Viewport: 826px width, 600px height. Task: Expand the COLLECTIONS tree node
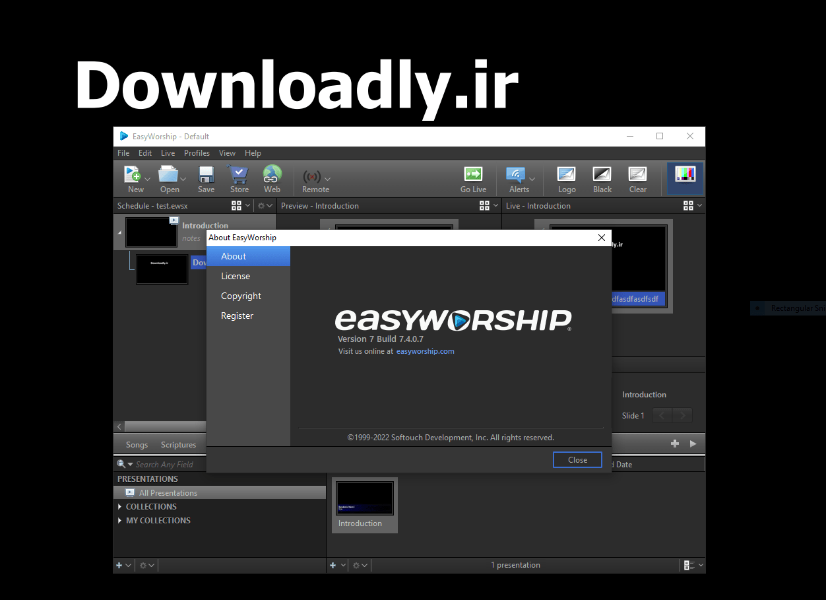[119, 507]
